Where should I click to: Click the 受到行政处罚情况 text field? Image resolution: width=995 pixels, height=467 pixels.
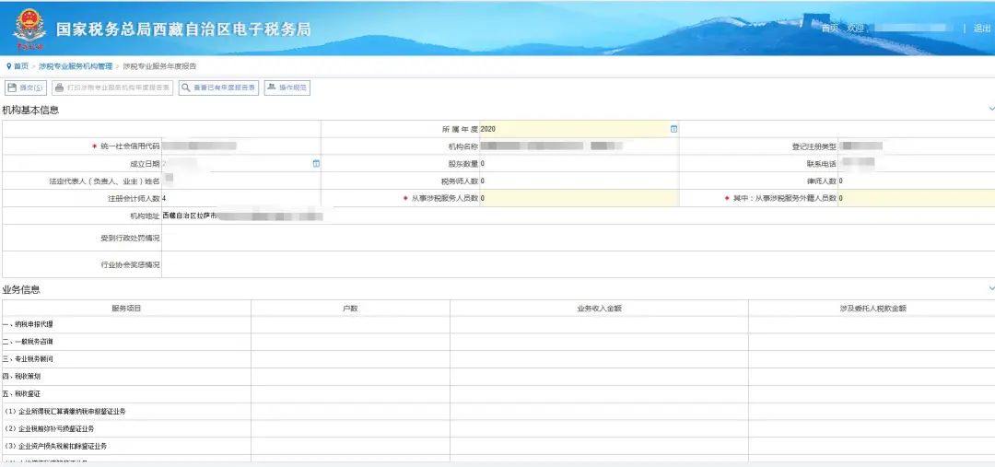pos(577,238)
